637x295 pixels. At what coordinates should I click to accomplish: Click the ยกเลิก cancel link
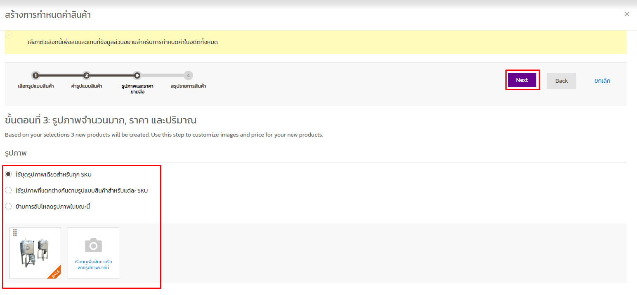(602, 81)
